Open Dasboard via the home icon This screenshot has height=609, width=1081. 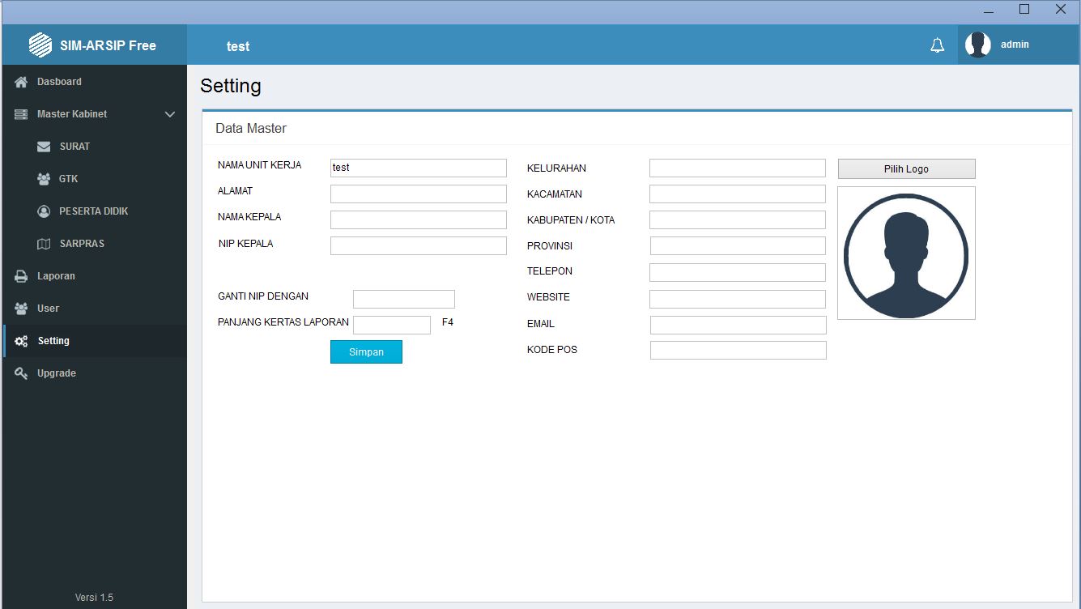point(21,82)
